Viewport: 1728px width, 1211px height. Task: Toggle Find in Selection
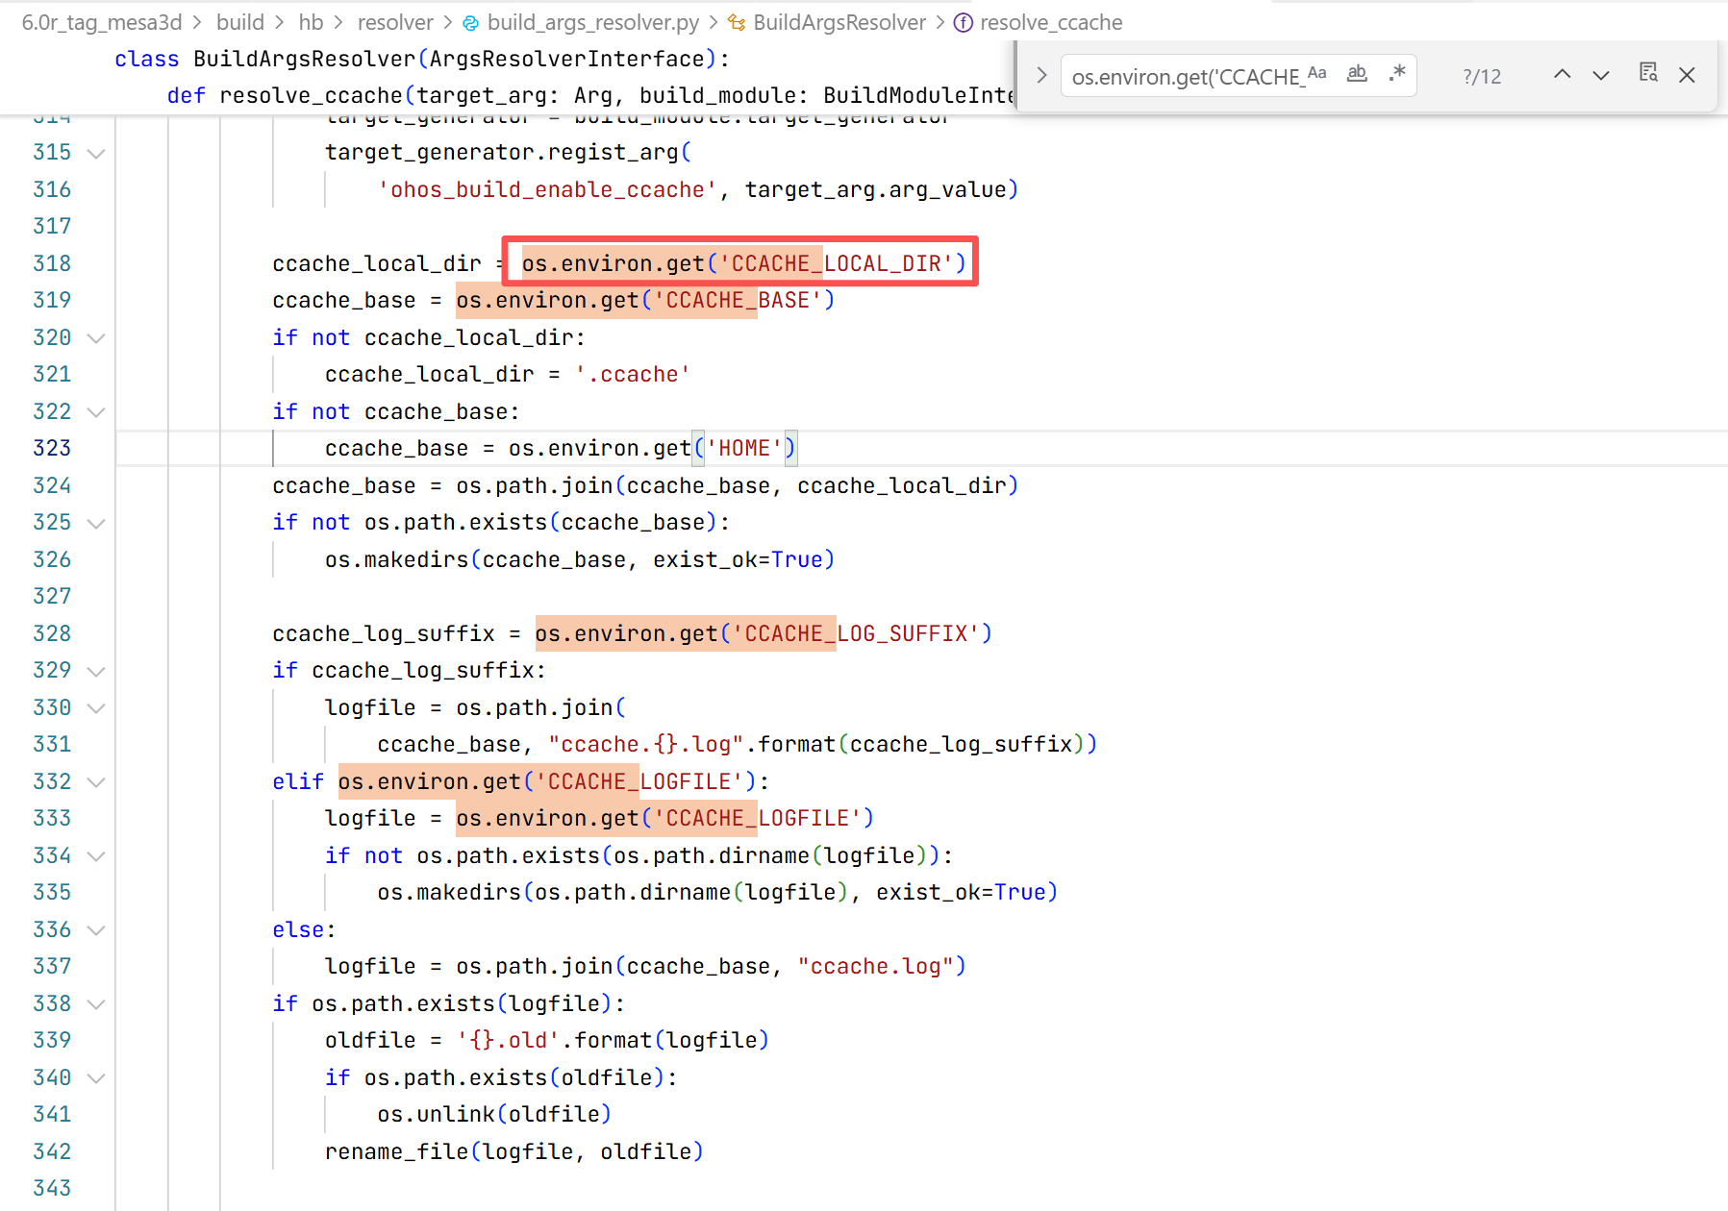click(1648, 74)
